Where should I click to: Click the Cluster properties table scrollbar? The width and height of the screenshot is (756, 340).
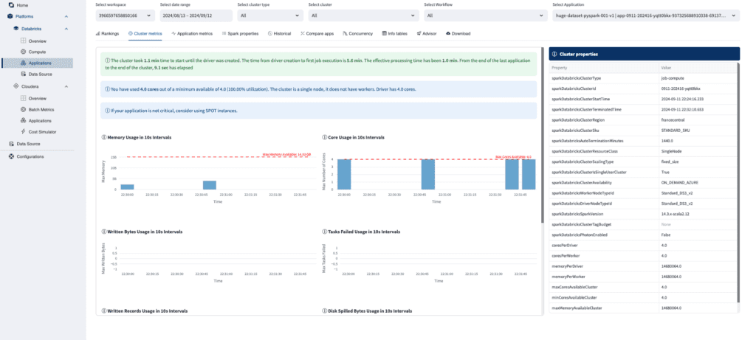tap(738, 184)
